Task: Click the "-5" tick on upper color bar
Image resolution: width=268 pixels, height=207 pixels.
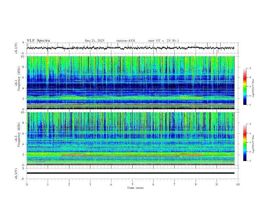Action: (249, 87)
